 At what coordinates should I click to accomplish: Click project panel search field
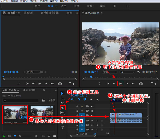coord(21,101)
